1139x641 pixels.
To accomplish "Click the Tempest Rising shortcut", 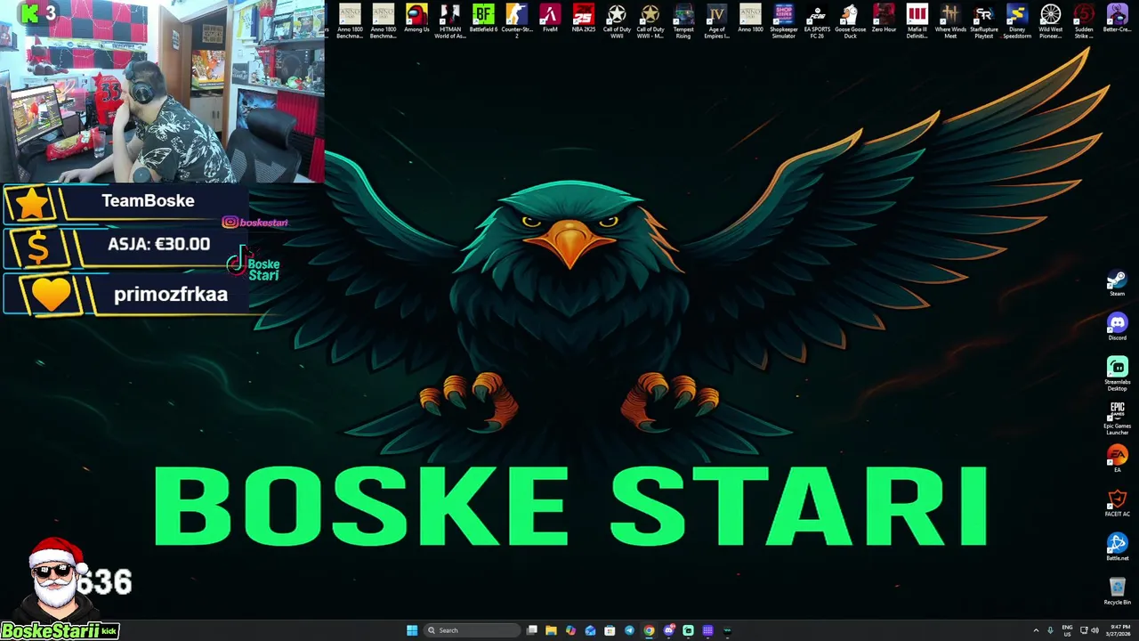I will pyautogui.click(x=683, y=21).
